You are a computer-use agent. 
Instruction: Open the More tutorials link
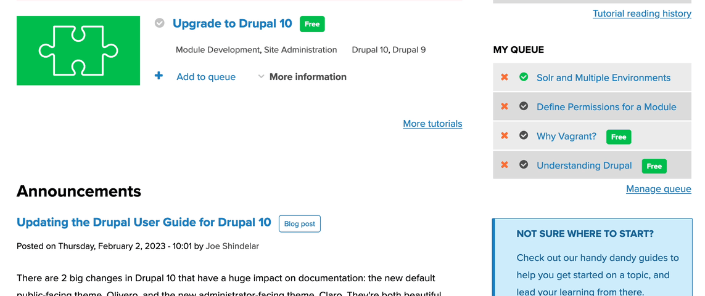[432, 123]
